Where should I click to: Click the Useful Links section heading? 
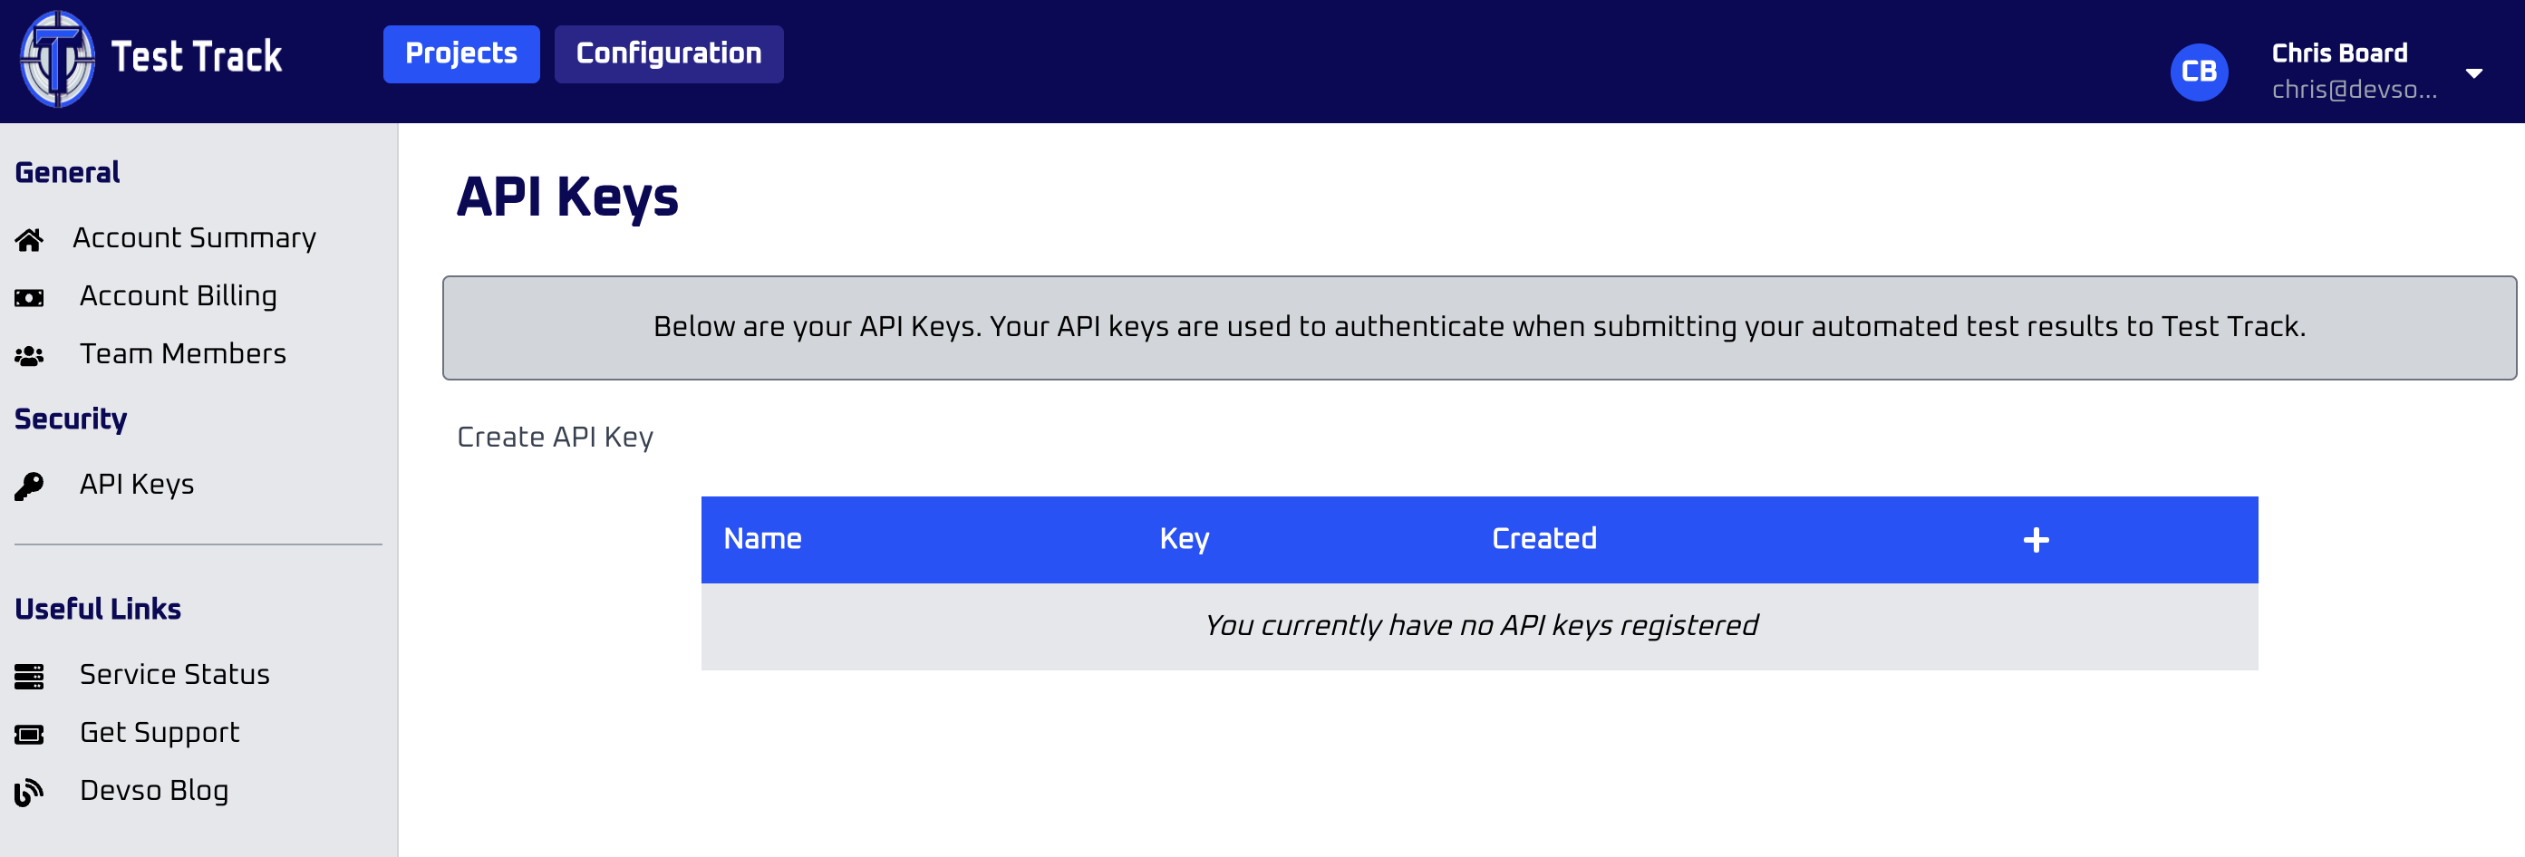tap(98, 609)
